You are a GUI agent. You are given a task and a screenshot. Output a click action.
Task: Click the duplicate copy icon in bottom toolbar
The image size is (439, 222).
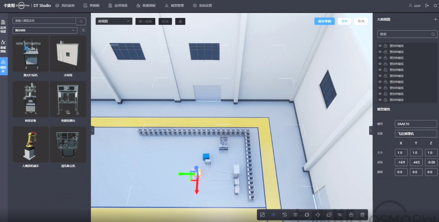pos(329,214)
